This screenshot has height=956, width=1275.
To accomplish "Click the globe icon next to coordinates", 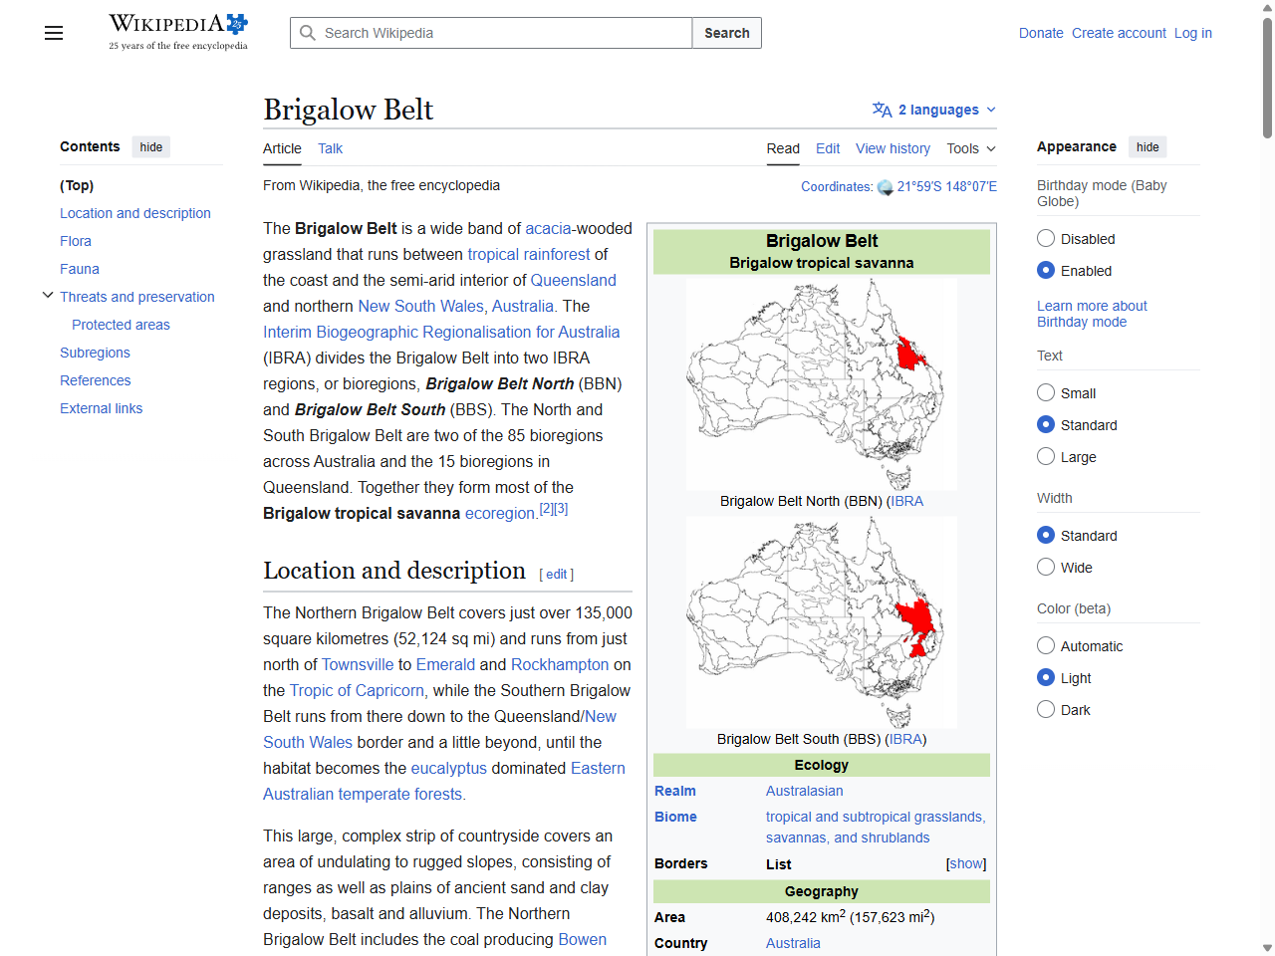I will (885, 186).
